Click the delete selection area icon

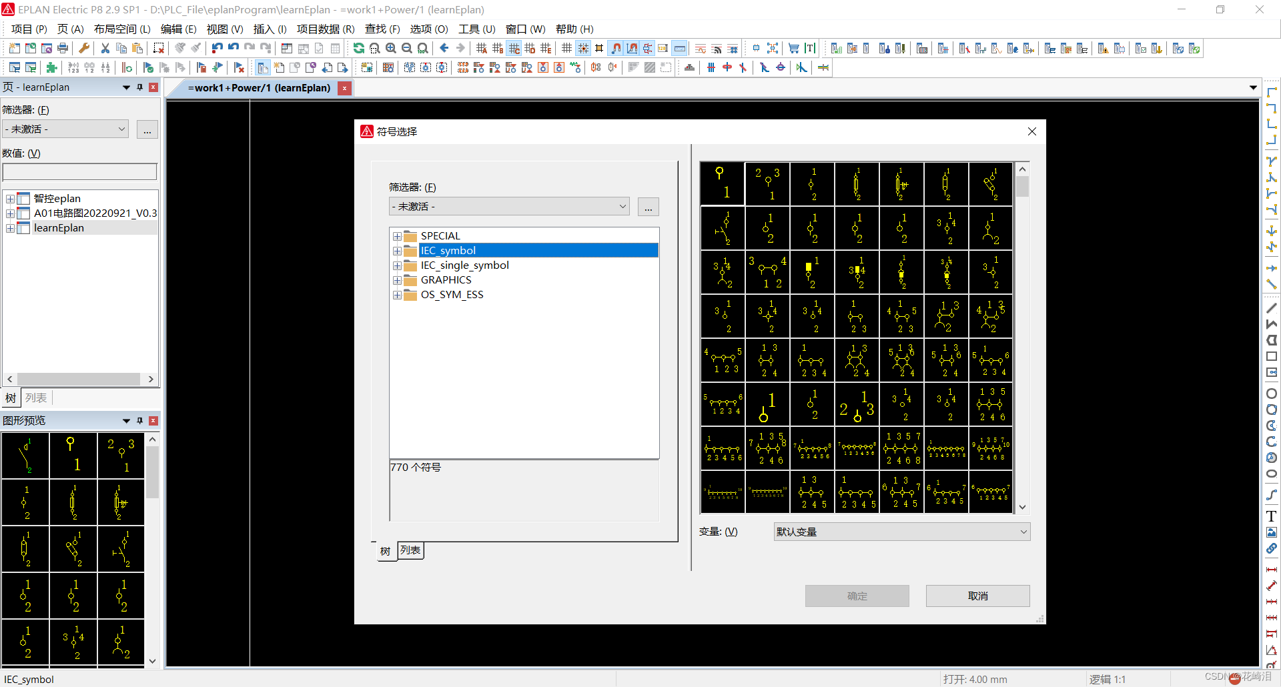tap(159, 48)
